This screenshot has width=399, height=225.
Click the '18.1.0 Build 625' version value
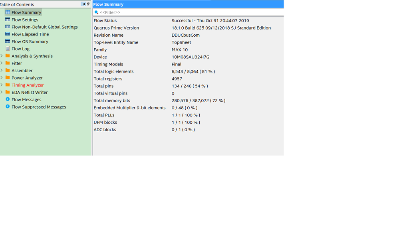pyautogui.click(x=221, y=28)
